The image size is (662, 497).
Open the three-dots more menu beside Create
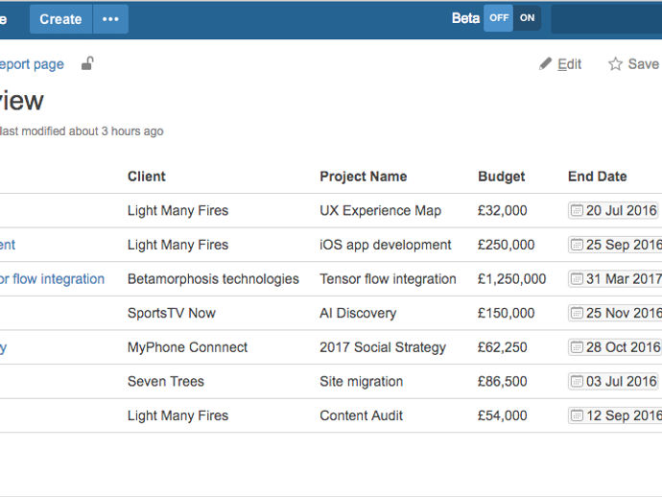110,19
